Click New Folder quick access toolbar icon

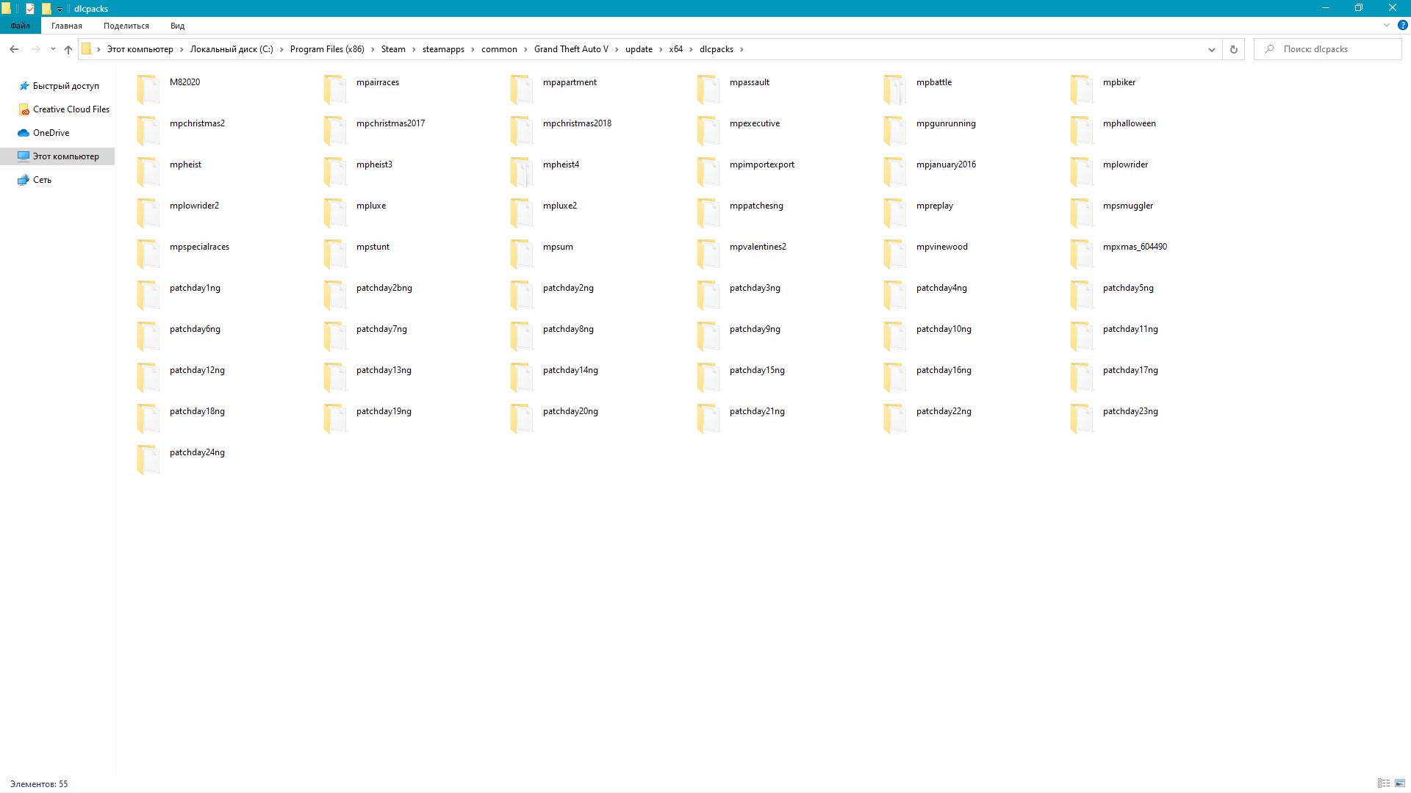click(x=46, y=9)
